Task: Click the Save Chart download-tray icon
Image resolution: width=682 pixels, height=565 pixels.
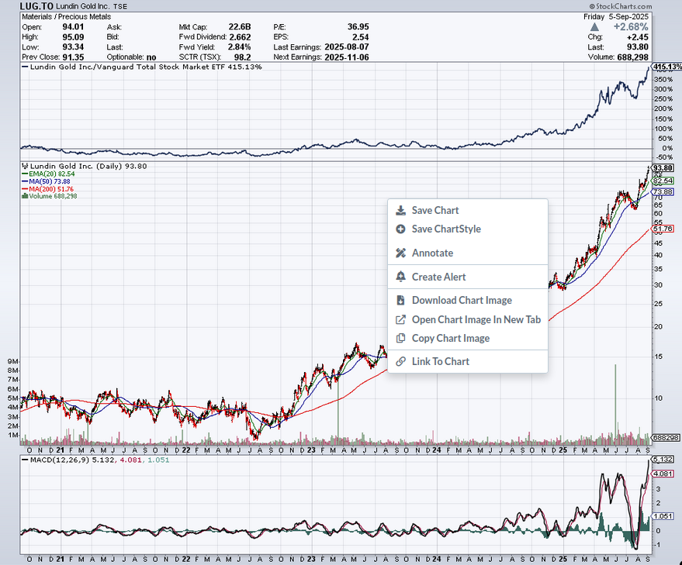Action: (400, 210)
